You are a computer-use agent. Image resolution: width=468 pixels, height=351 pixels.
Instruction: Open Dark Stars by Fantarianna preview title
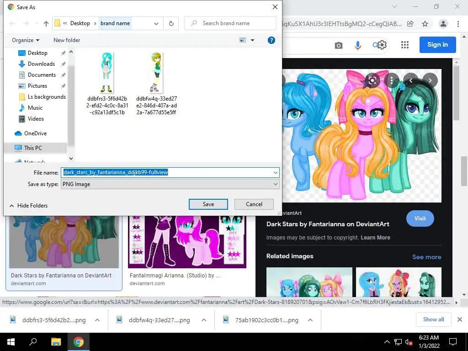tap(328, 224)
